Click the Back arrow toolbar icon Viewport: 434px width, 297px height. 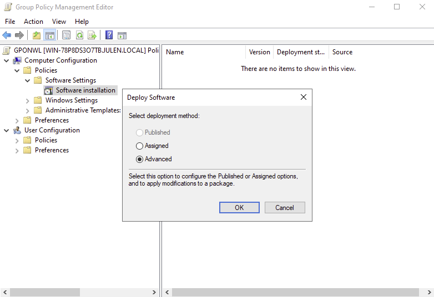coord(7,35)
